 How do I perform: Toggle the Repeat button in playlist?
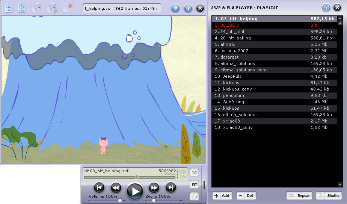[x=299, y=196]
